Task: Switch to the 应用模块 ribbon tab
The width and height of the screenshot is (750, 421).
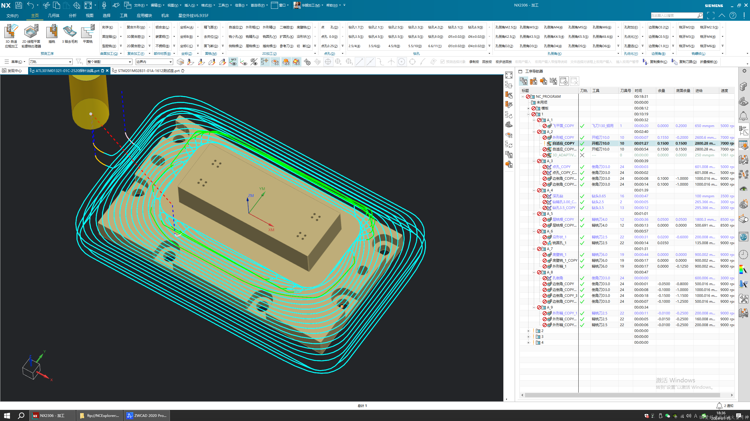Action: [x=144, y=16]
